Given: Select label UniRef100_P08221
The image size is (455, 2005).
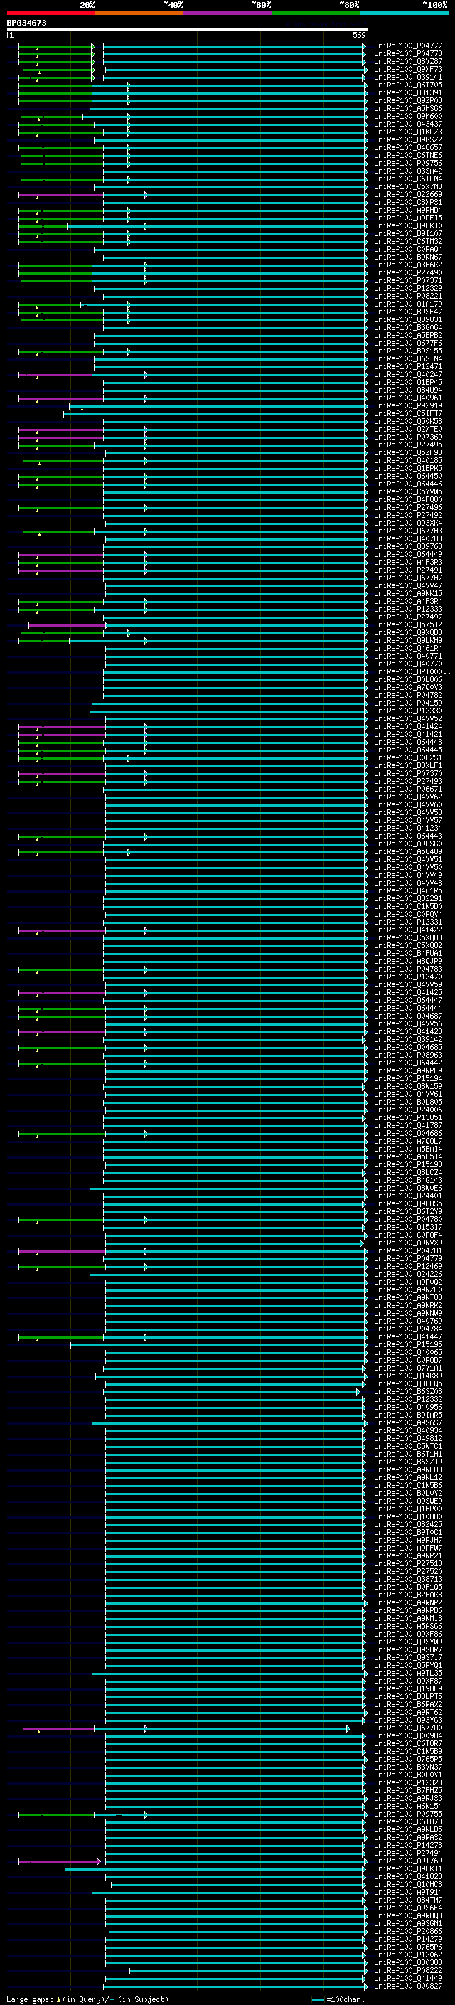Looking at the screenshot, I should pyautogui.click(x=408, y=296).
